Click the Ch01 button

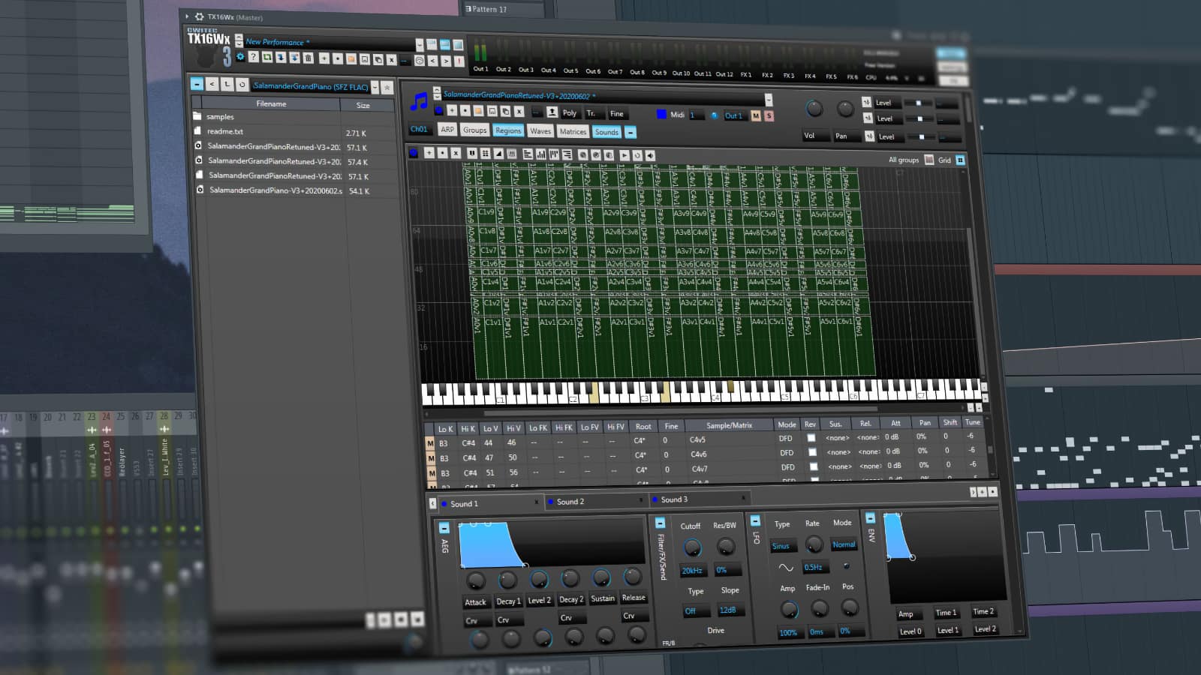[x=418, y=128]
